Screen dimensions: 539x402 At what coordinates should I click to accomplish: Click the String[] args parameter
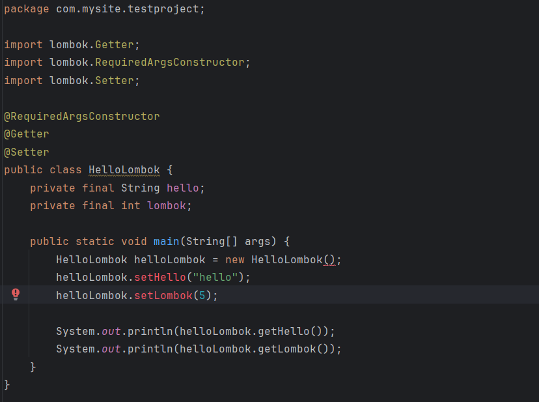228,242
